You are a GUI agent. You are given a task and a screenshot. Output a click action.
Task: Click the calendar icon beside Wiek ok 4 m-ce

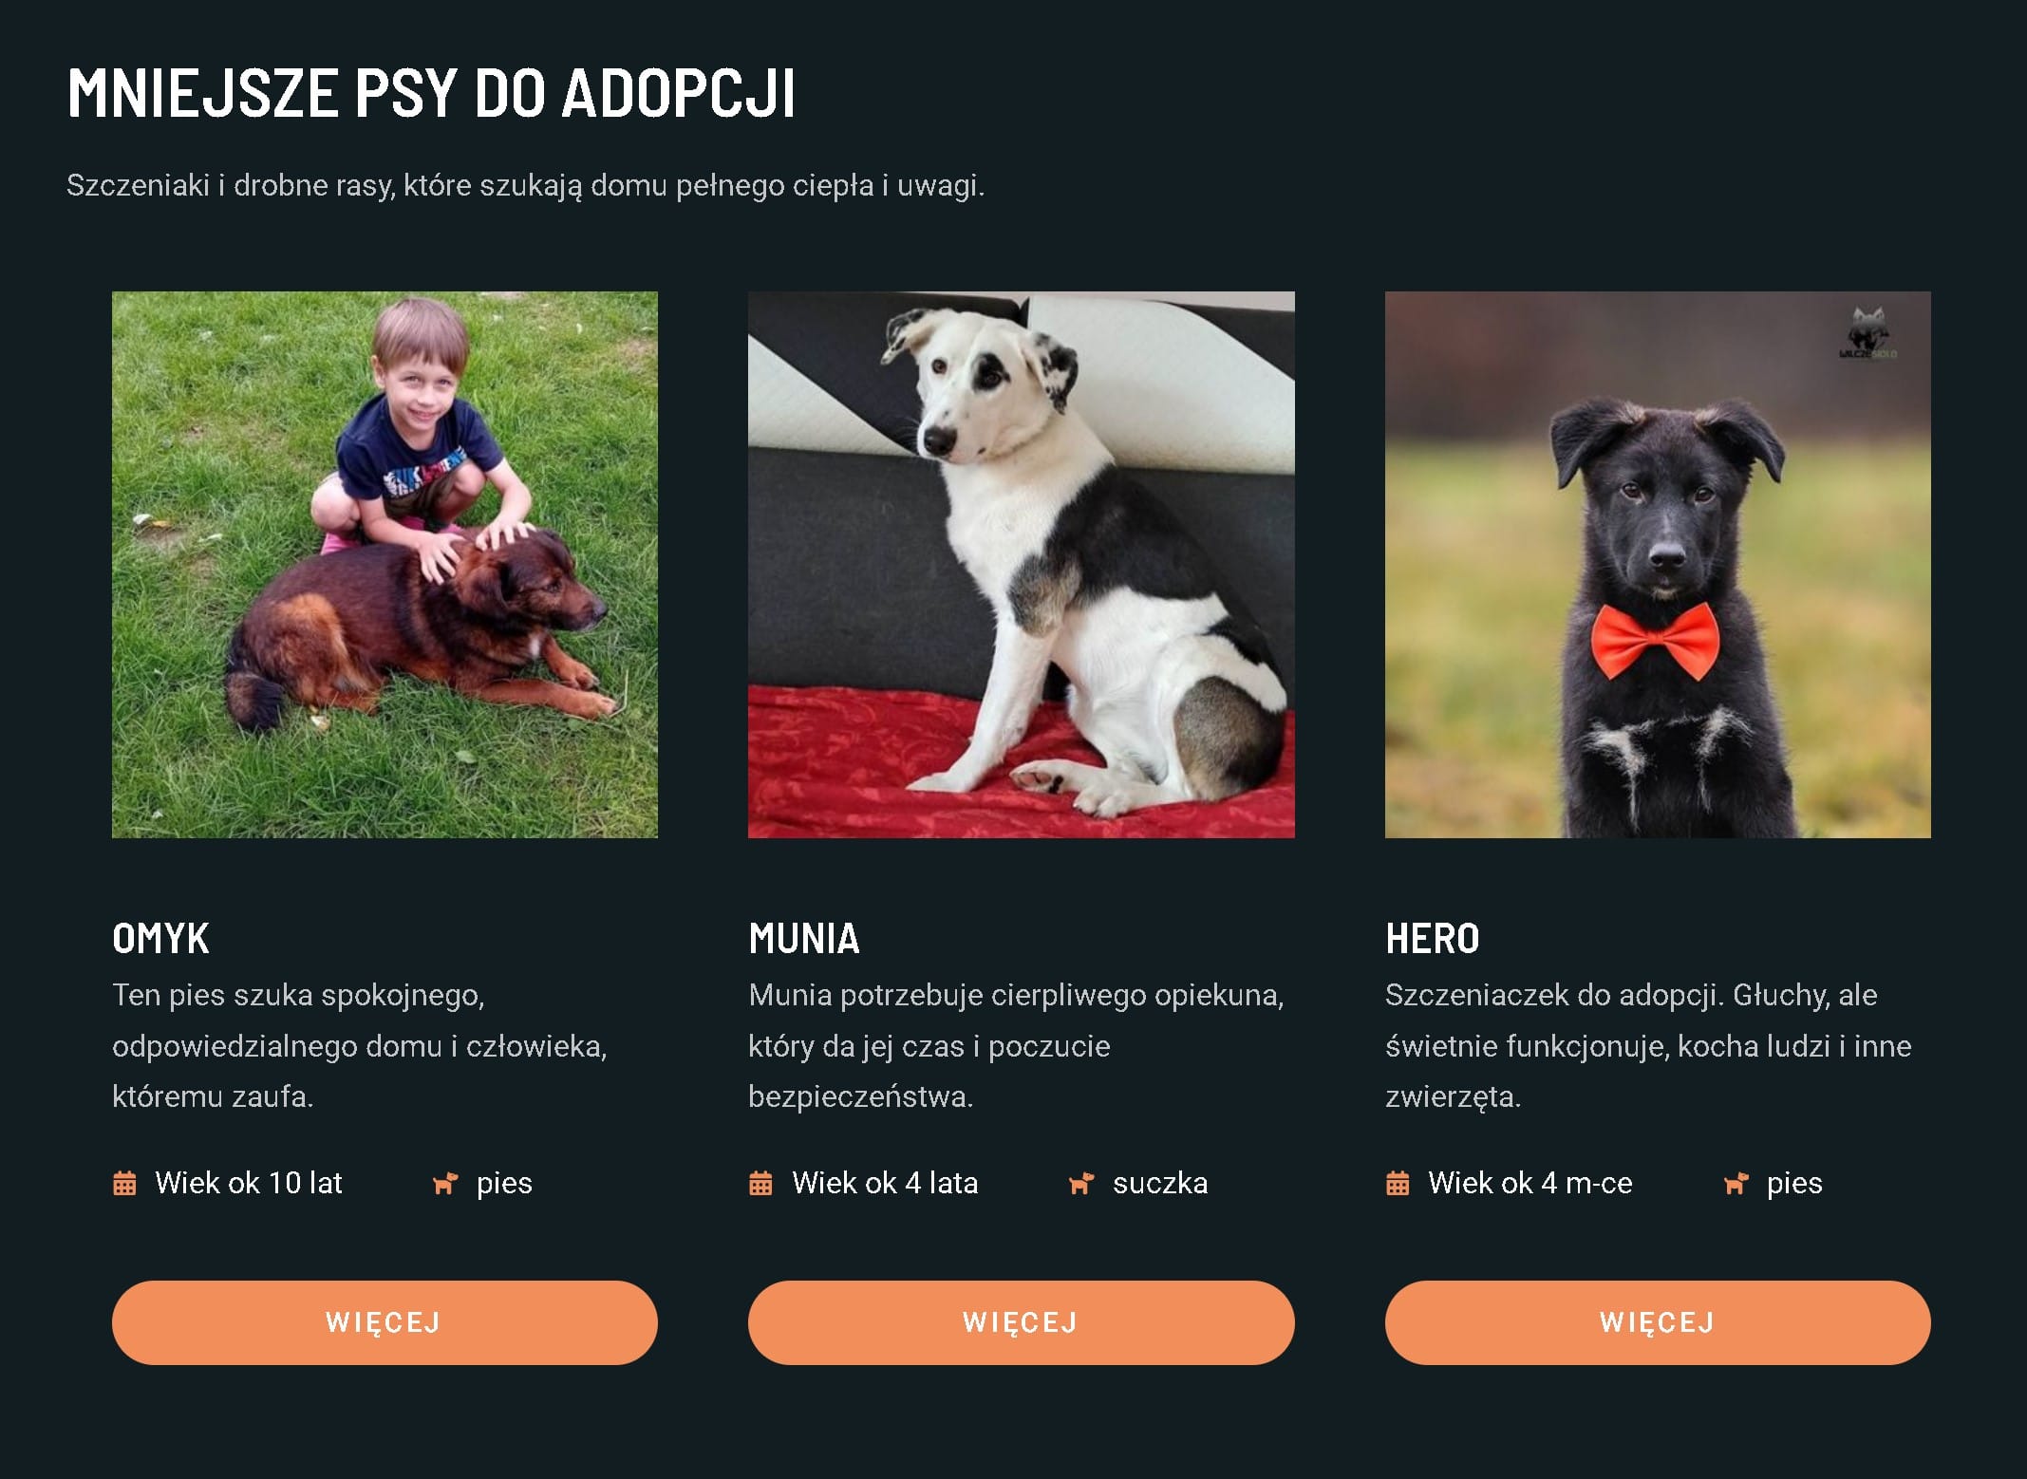point(1398,1184)
